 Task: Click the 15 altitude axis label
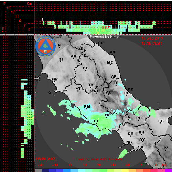[x=8, y=8]
